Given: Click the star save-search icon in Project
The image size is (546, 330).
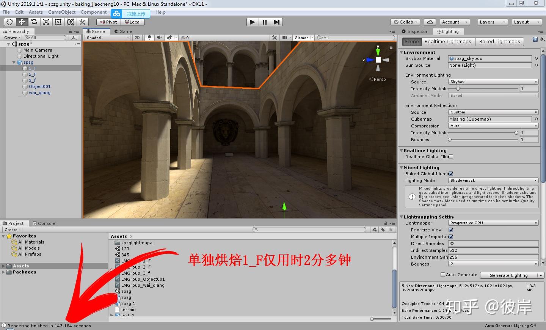Looking at the screenshot, I should point(391,229).
